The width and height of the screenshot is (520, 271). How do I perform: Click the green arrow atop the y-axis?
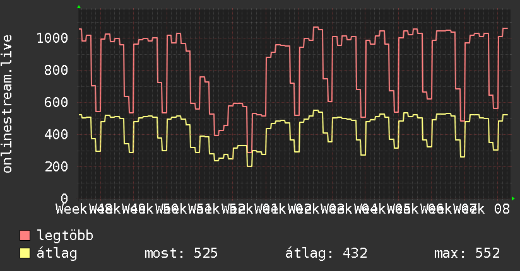(x=79, y=7)
